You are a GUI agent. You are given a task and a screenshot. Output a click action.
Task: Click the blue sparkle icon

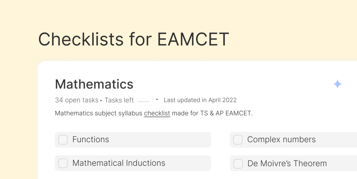coord(337,84)
